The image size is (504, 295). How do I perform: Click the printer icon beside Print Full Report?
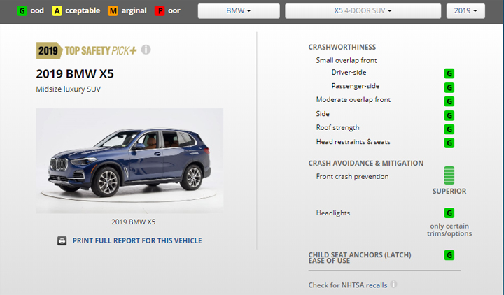[62, 240]
